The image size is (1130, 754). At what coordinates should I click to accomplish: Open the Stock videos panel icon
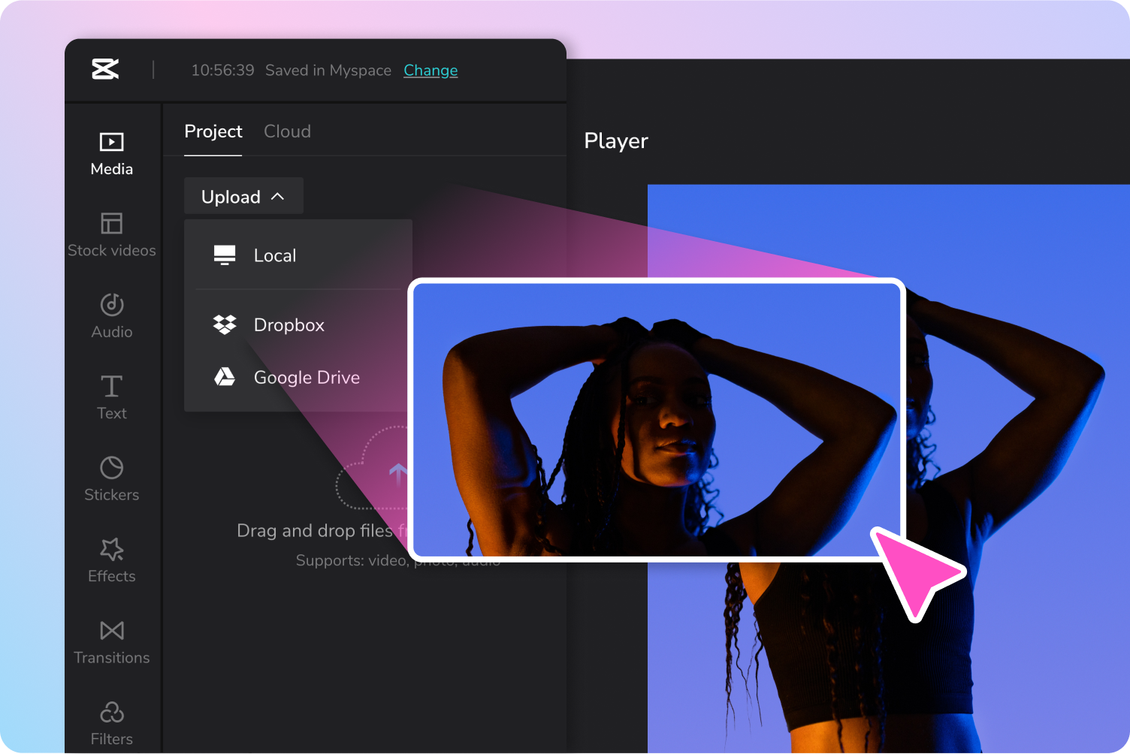point(112,223)
